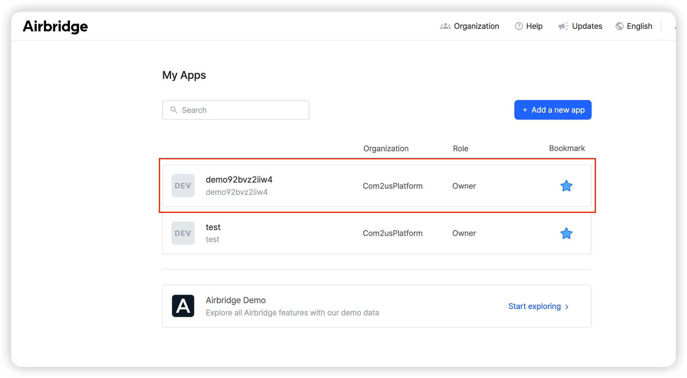Screen dimensions: 687x378
Task: Click the Add a new app button
Action: [x=553, y=110]
